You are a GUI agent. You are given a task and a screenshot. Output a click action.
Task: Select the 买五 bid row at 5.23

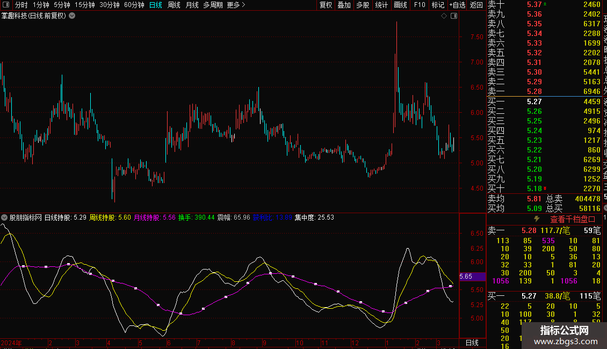coord(544,140)
